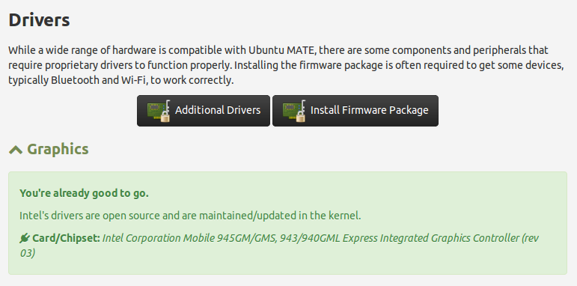Click the "Ubuntu MATE" words in intro paragraph

[x=282, y=50]
